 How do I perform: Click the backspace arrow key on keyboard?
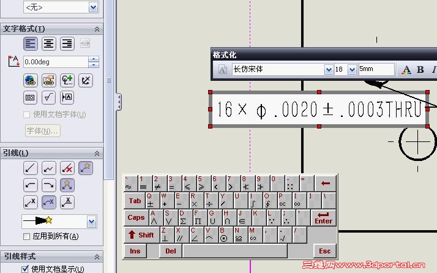coord(325,183)
